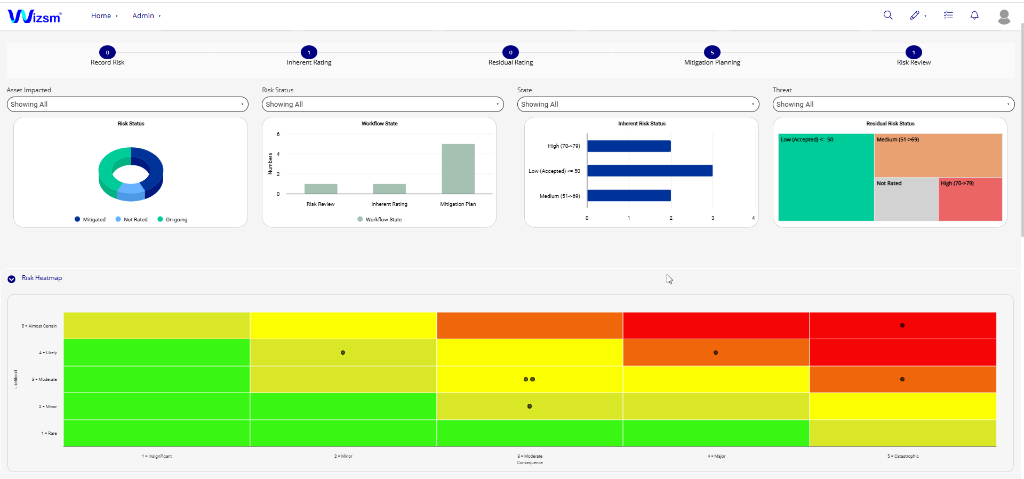Click the Record Risk step label
Viewport: 1024px width, 479px height.
(x=107, y=62)
